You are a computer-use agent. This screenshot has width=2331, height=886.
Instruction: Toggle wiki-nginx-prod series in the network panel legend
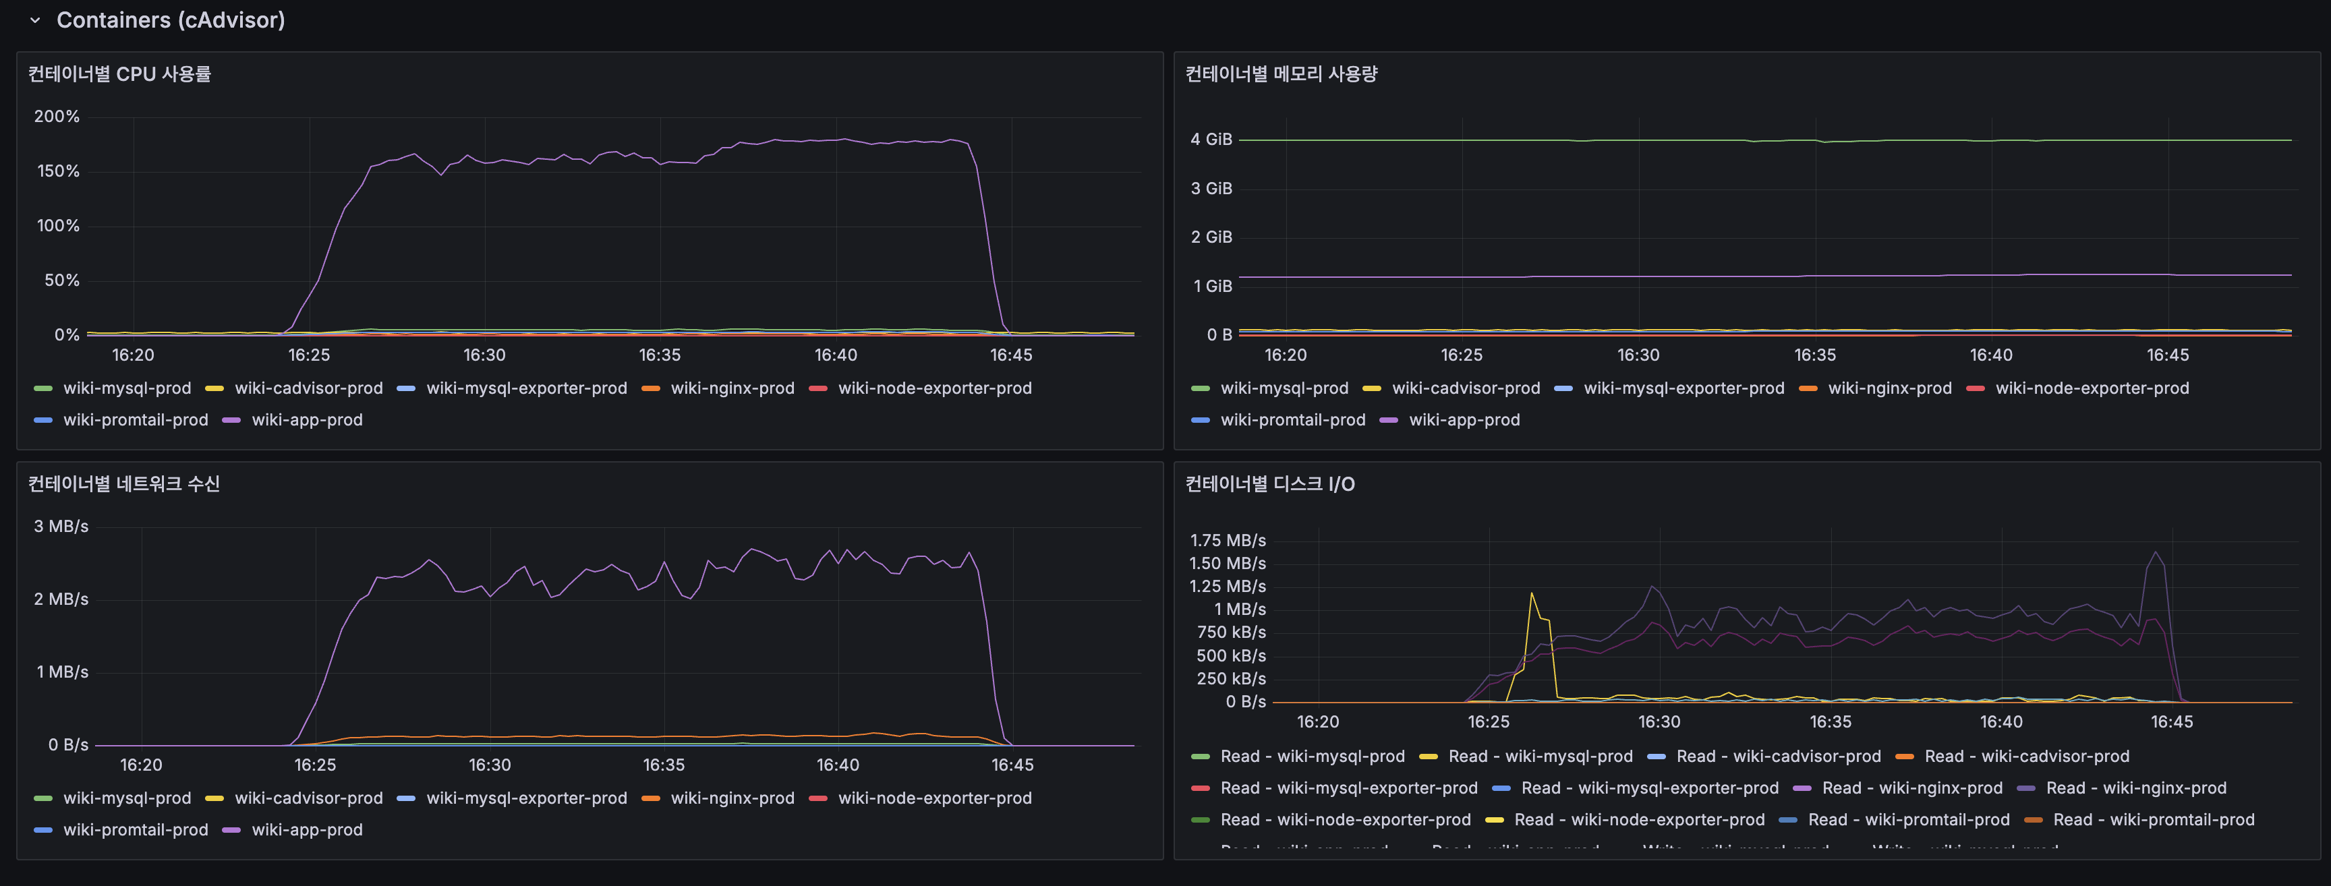pyautogui.click(x=732, y=798)
